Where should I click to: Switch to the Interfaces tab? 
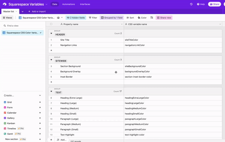[x=85, y=4]
